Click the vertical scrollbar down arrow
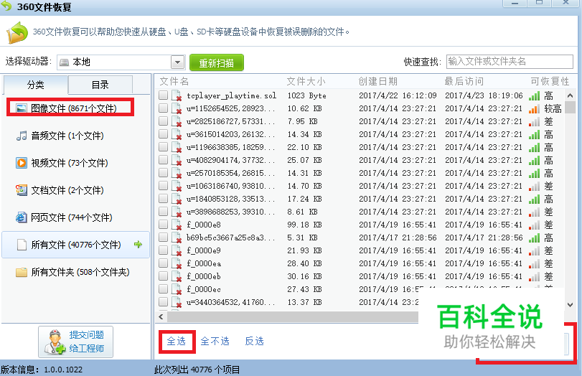The height and width of the screenshot is (376, 582). (x=570, y=305)
